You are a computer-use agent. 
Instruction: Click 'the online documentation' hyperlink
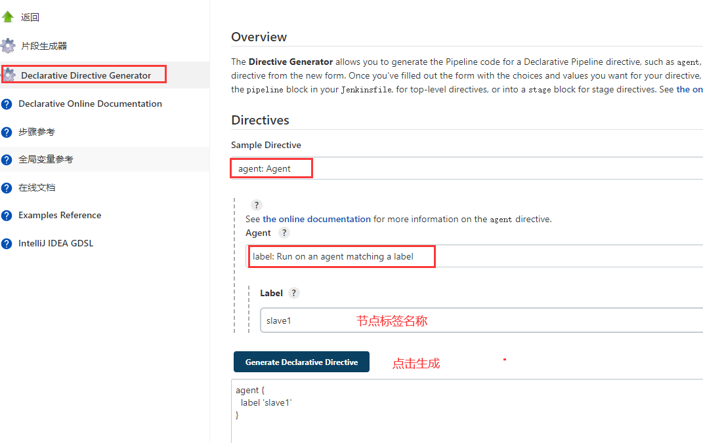coord(316,219)
